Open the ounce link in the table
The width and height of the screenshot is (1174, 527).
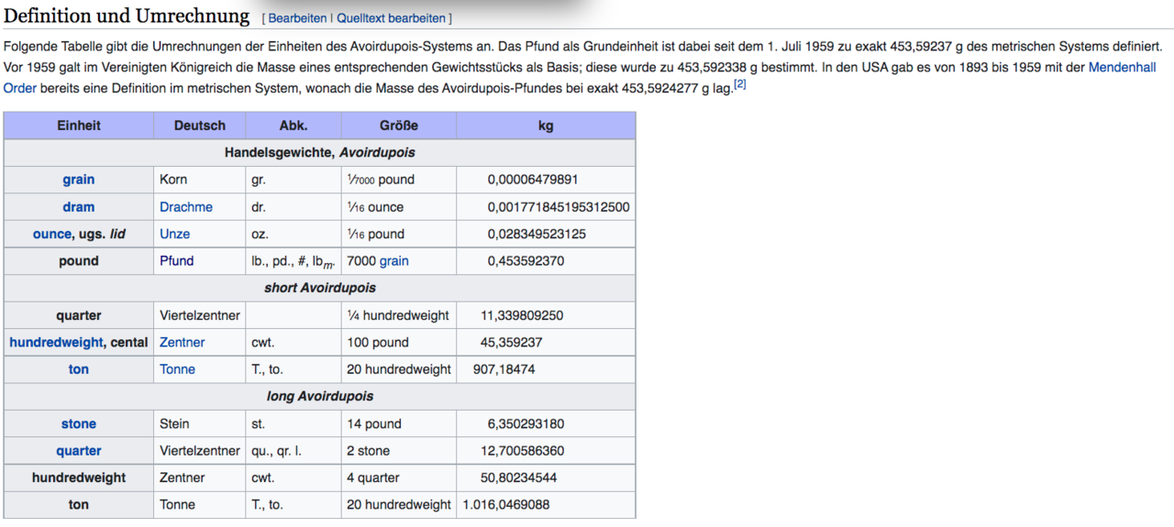pyautogui.click(x=51, y=234)
